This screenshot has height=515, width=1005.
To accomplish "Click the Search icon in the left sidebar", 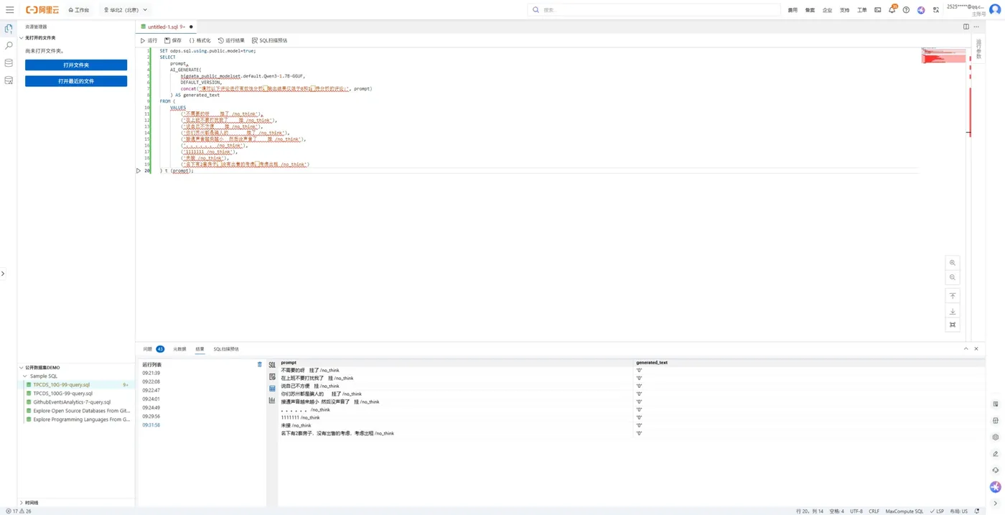I will [9, 45].
